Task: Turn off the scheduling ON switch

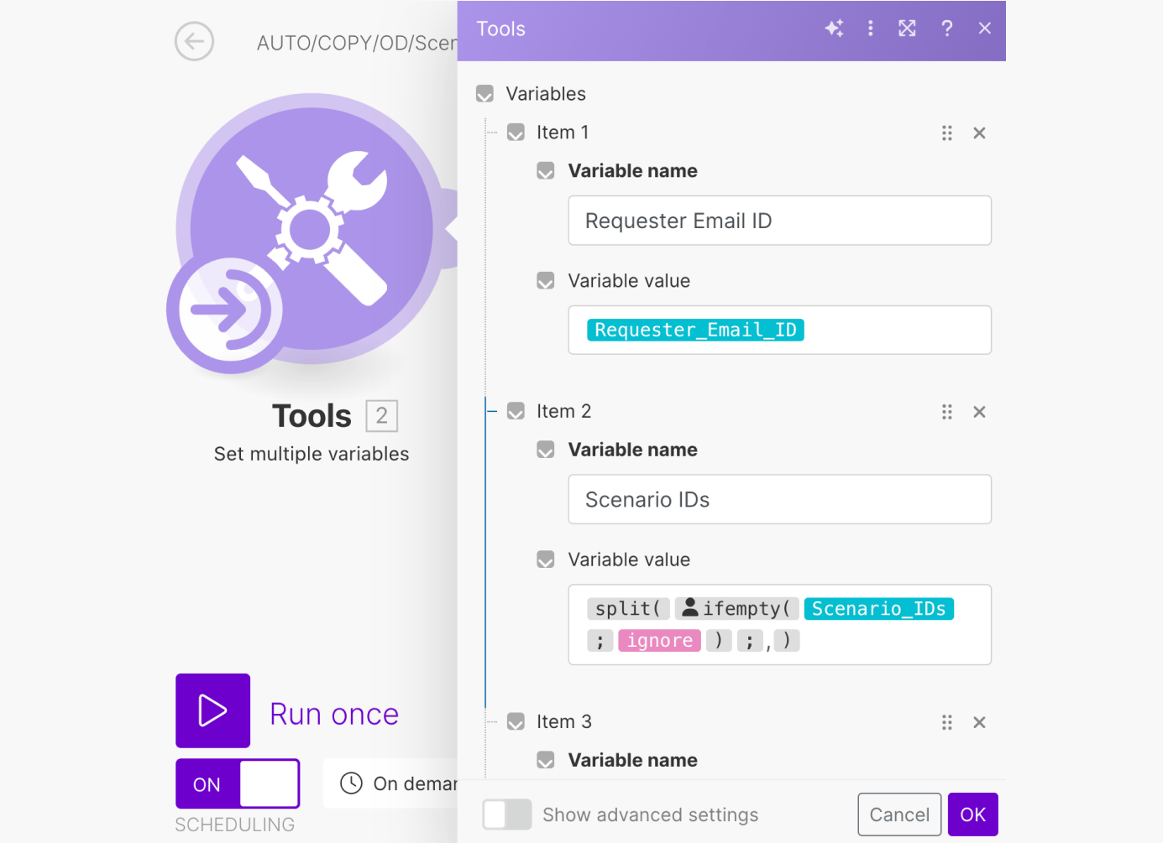Action: point(237,783)
